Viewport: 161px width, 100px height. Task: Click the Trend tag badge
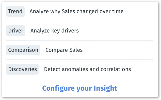click(x=15, y=11)
